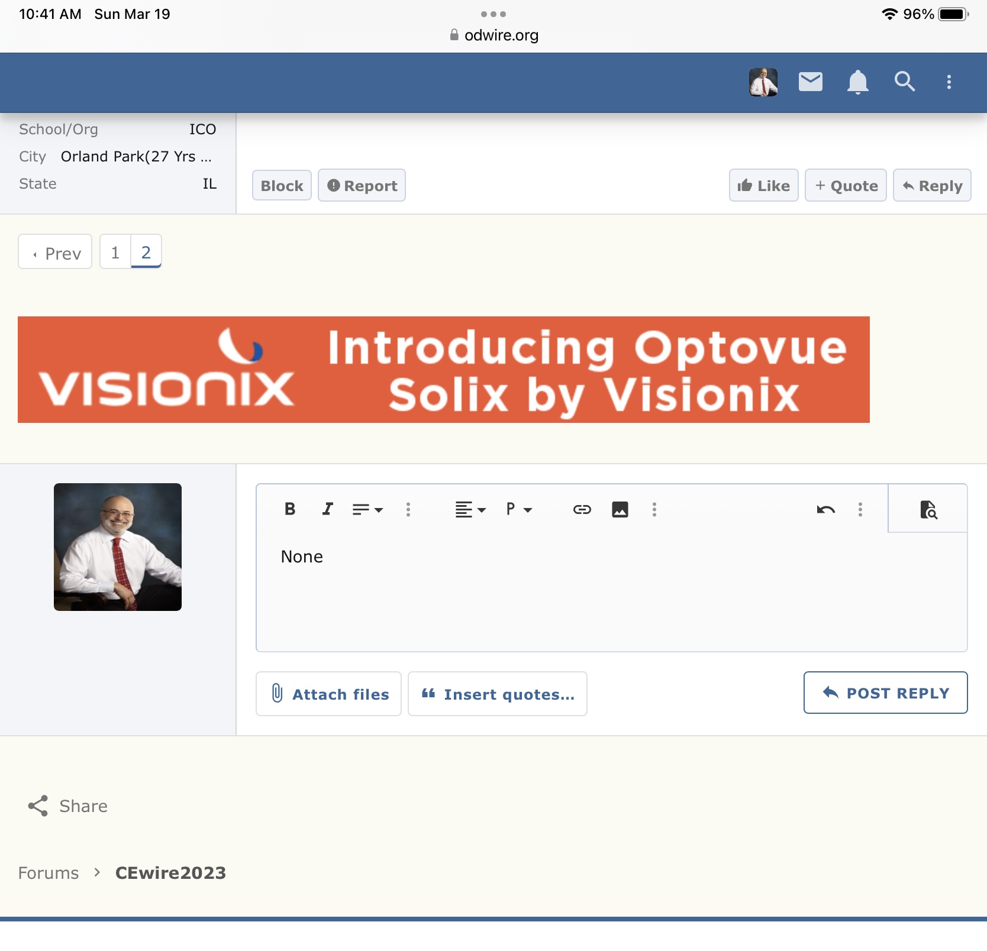Submit with POST REPLY button
987x951 pixels.
tap(885, 693)
